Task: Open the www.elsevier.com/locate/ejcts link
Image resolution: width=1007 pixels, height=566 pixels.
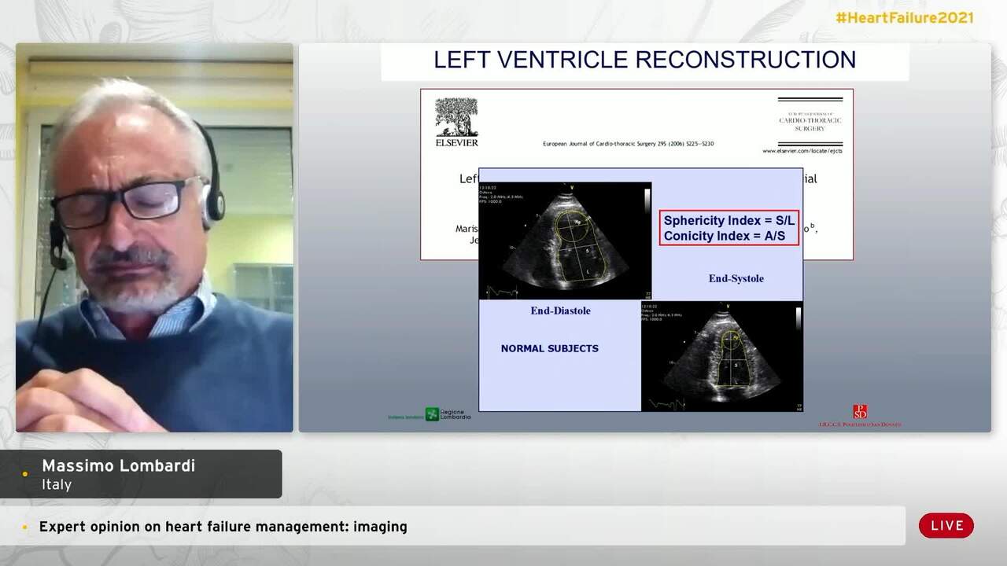Action: [804, 149]
